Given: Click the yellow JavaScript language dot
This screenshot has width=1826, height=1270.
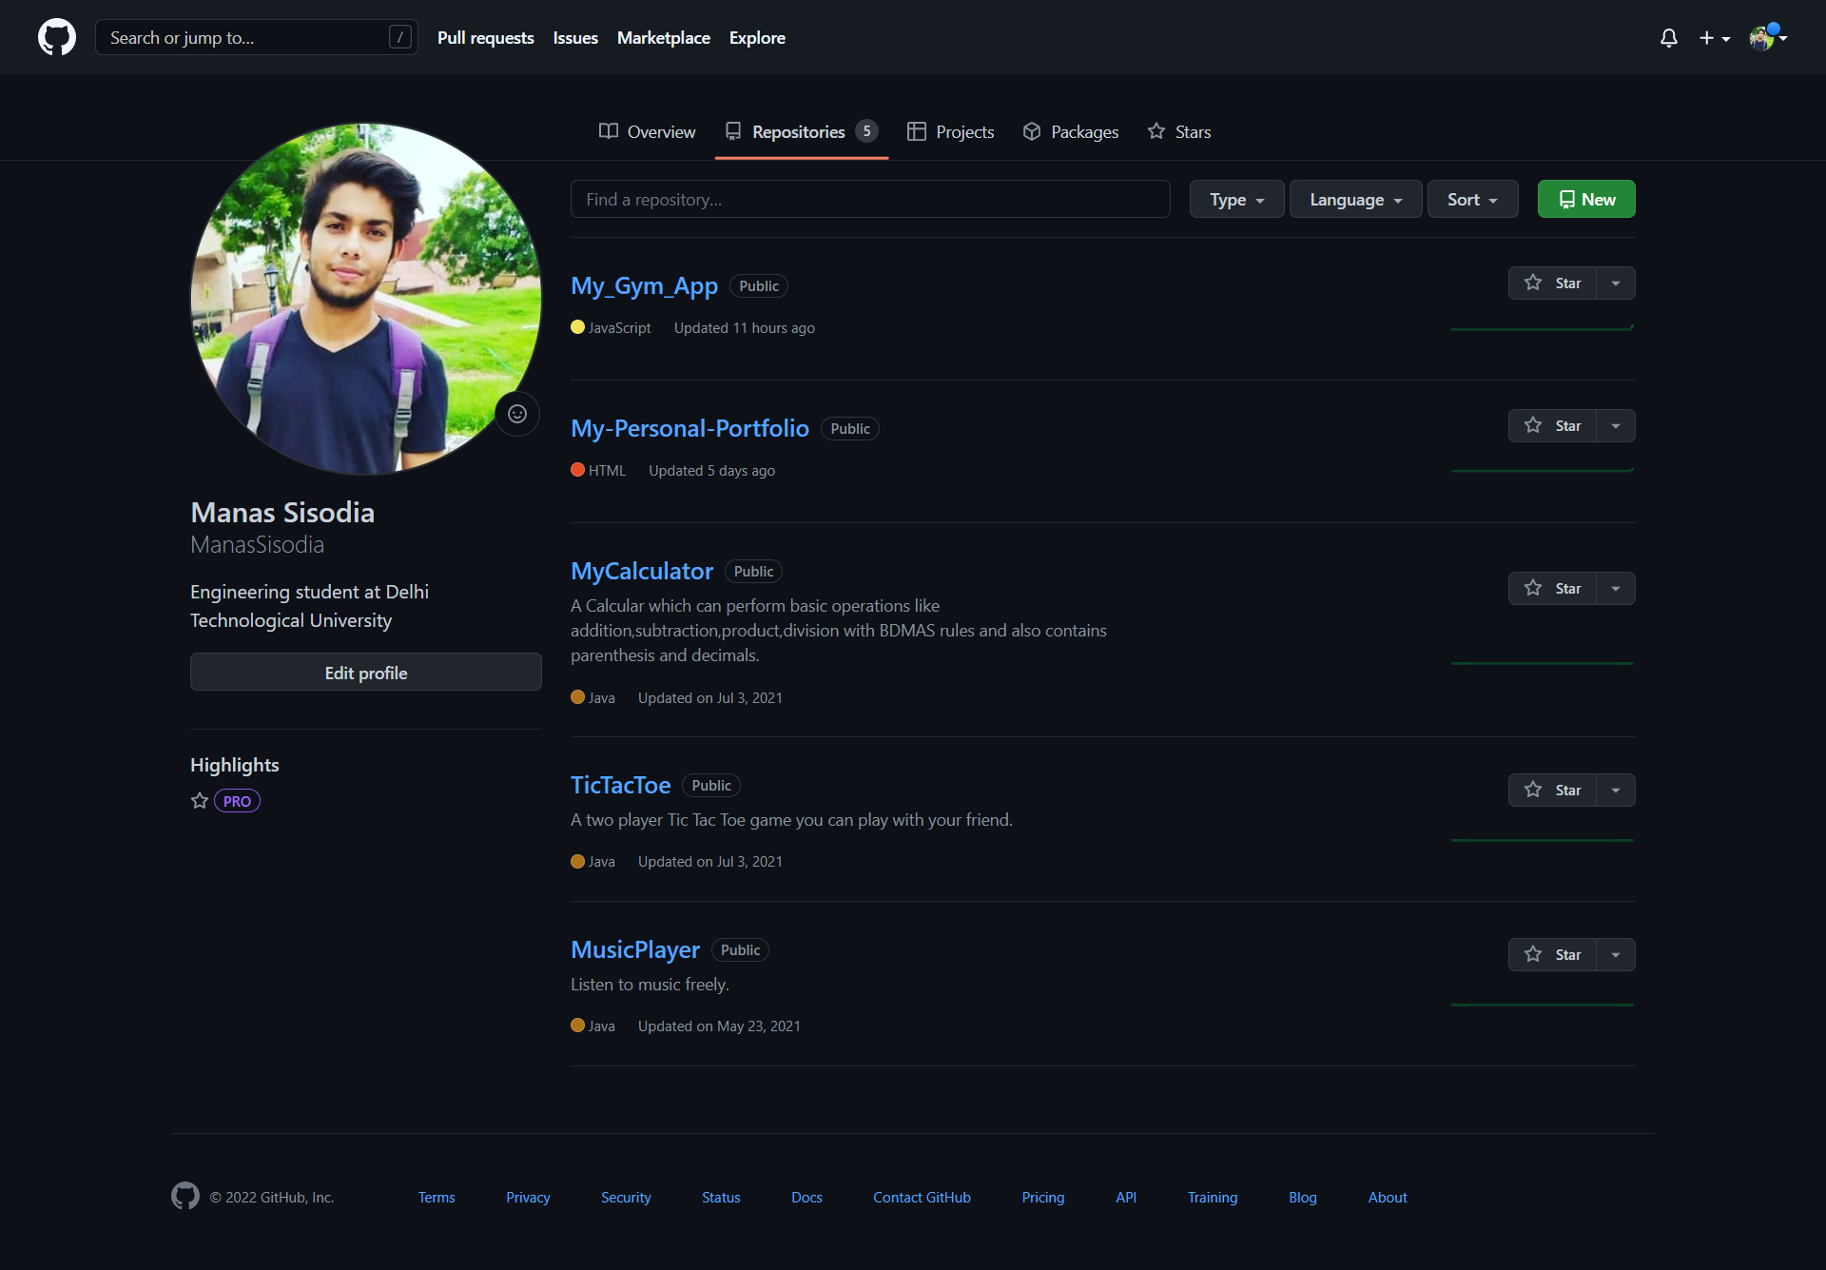Looking at the screenshot, I should point(577,327).
